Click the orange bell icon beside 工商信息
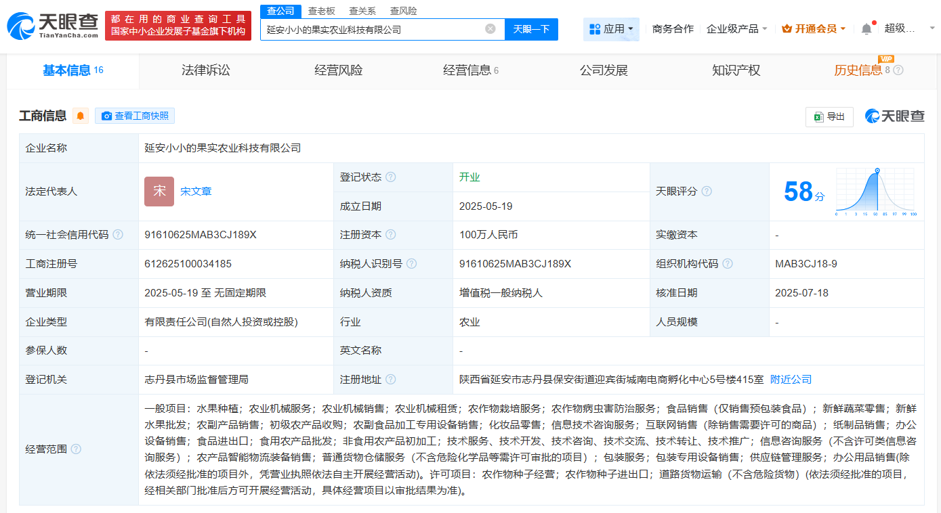This screenshot has height=513, width=941. (x=81, y=116)
